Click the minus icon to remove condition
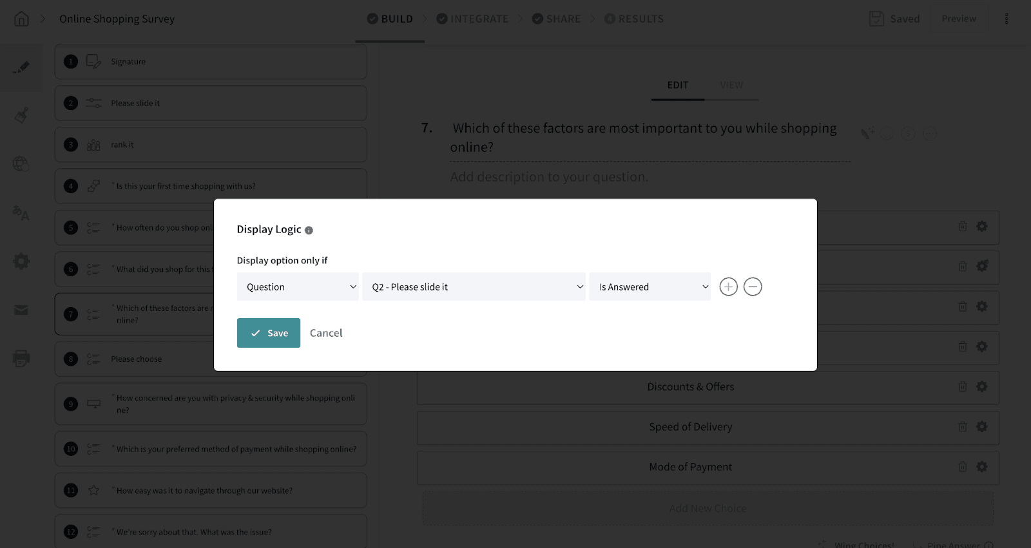Viewport: 1031px width, 548px height. [x=753, y=287]
